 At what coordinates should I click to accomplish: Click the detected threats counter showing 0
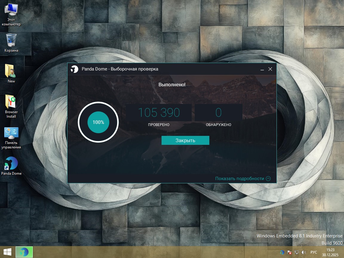point(218,113)
